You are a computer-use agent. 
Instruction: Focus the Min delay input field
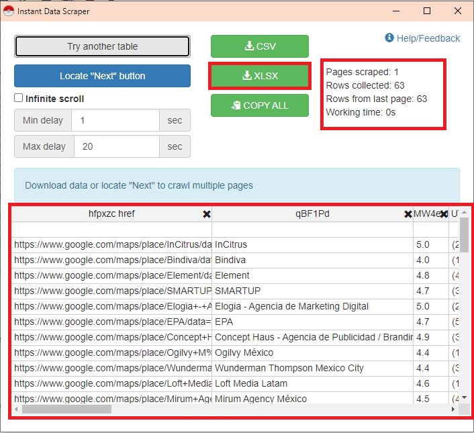click(x=115, y=120)
